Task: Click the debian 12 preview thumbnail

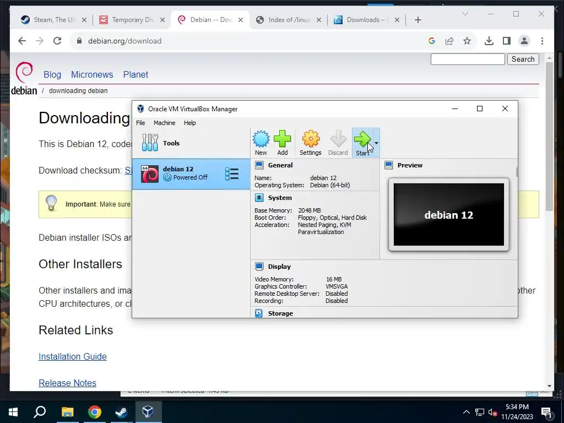Action: [448, 215]
